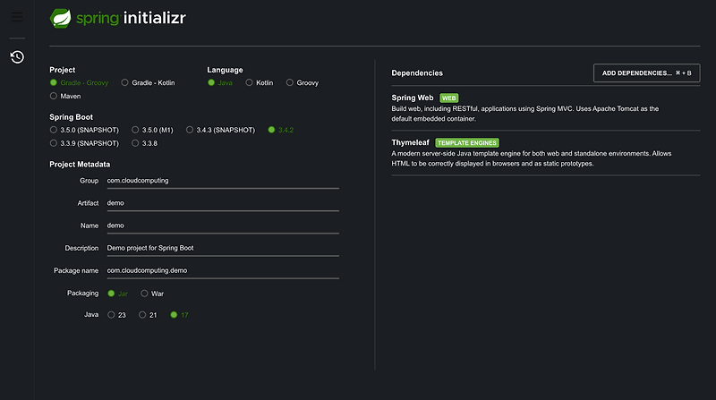Select War packaging option
Screen dimensions: 716x400
[145, 294]
